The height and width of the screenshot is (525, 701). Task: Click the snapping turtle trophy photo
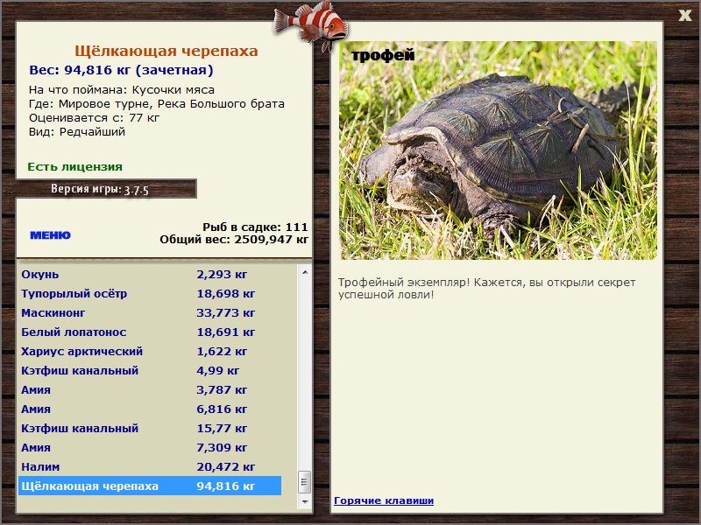(x=498, y=150)
